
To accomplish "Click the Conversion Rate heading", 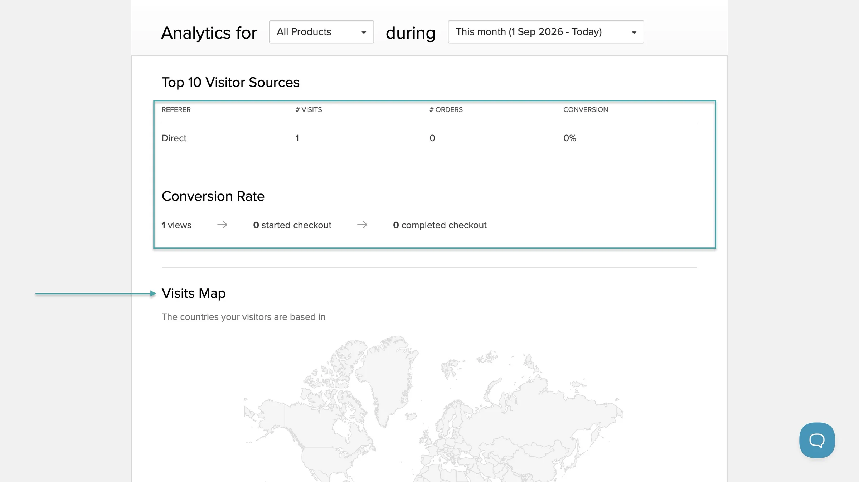I will pos(213,196).
